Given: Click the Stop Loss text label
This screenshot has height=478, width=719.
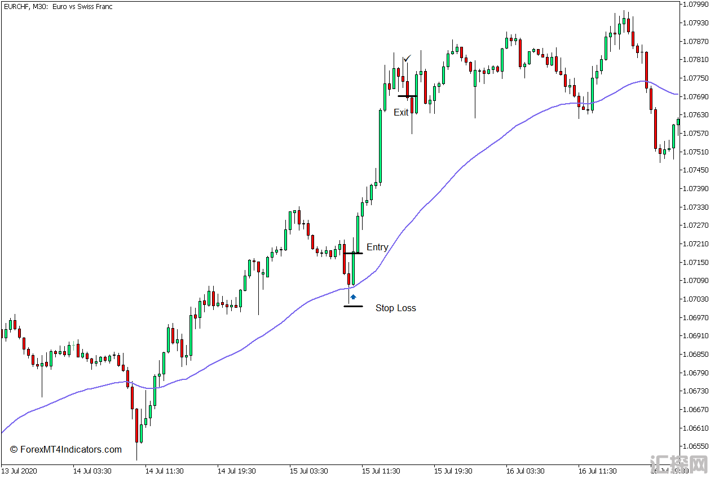Looking at the screenshot, I should [395, 308].
